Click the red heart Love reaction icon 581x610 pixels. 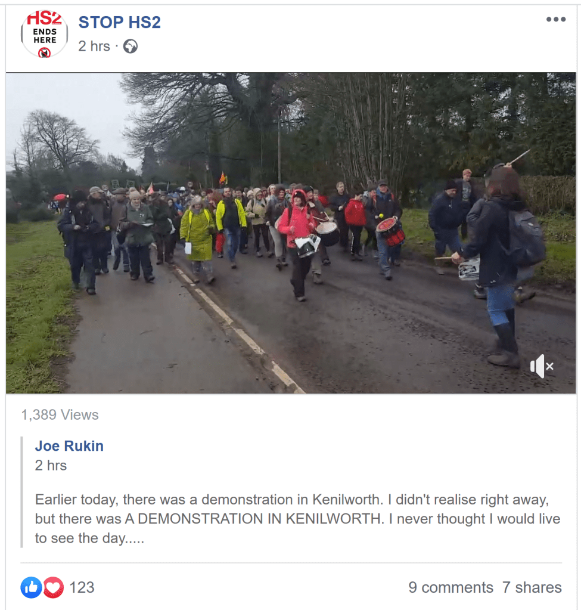coord(53,587)
